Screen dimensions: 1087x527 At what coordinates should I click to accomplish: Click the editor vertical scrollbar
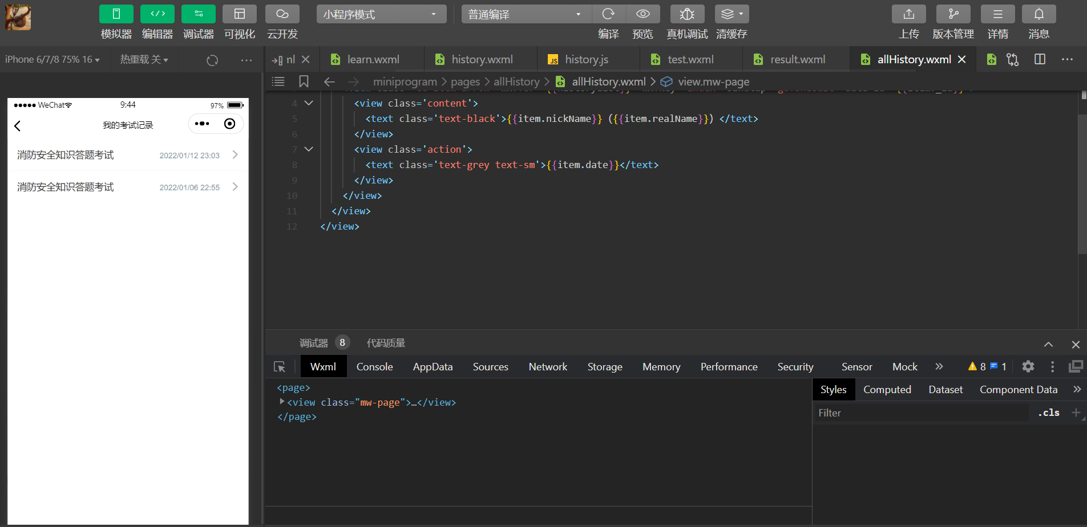[1082, 183]
